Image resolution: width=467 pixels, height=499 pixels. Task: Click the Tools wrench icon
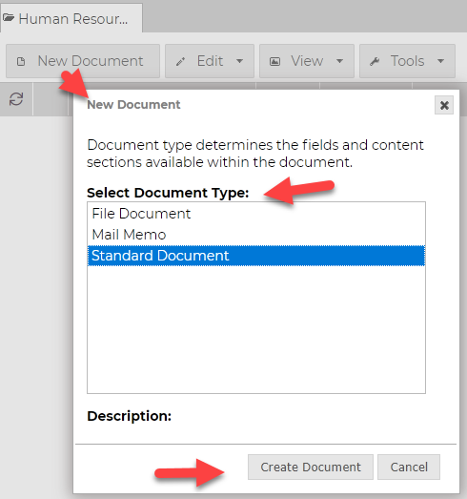375,61
